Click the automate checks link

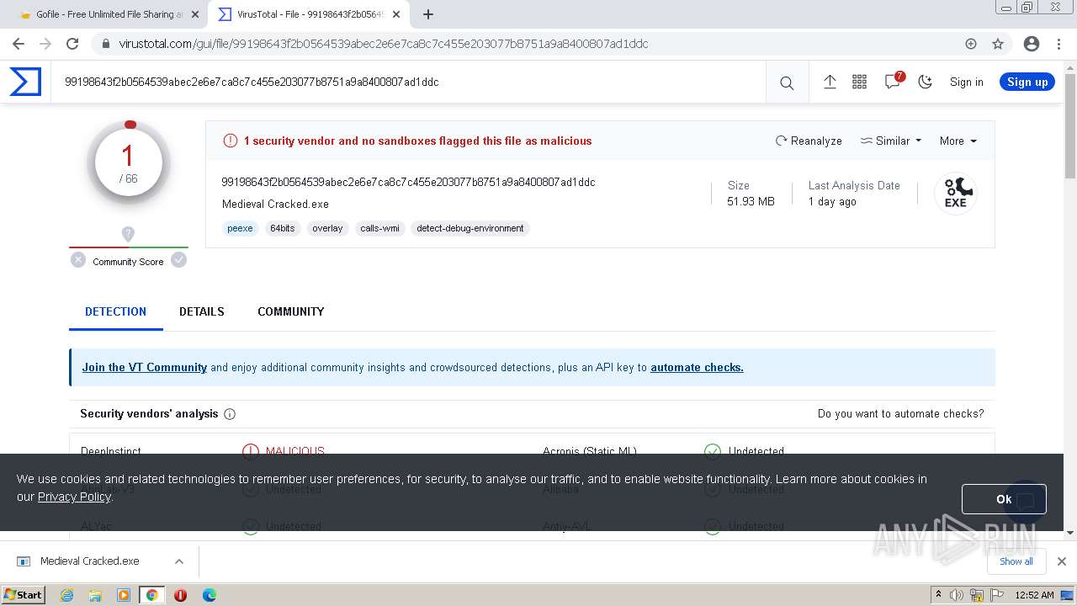(x=697, y=367)
